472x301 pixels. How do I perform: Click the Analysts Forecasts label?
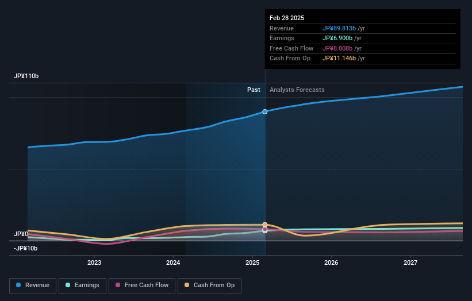point(297,90)
